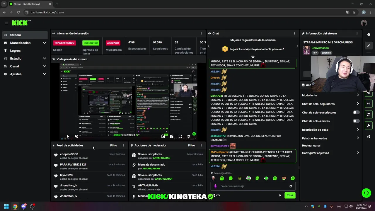Click the pencil edit icon in sidebar

point(369,46)
